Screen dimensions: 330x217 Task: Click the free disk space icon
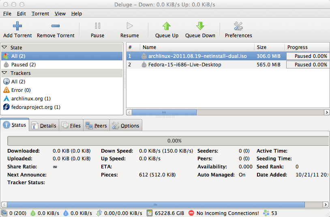(x=150, y=213)
